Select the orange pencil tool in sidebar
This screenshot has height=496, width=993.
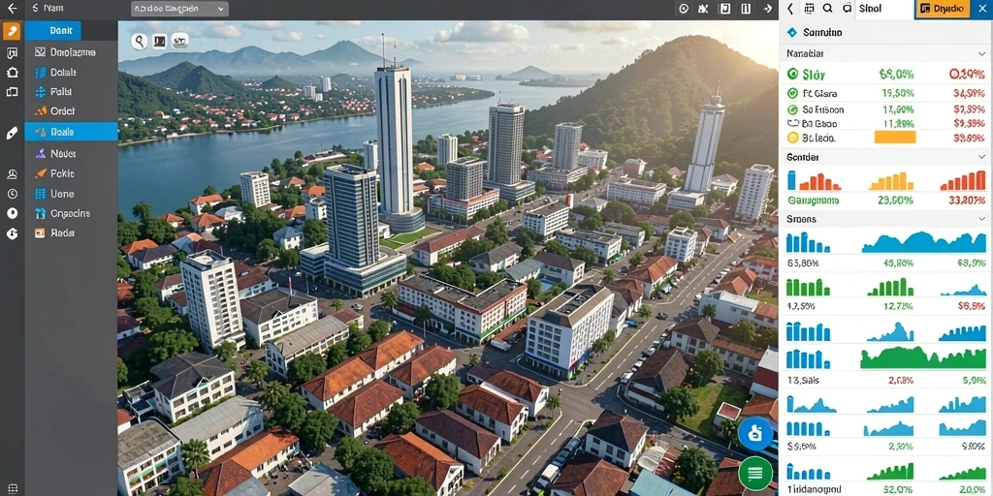click(x=12, y=30)
